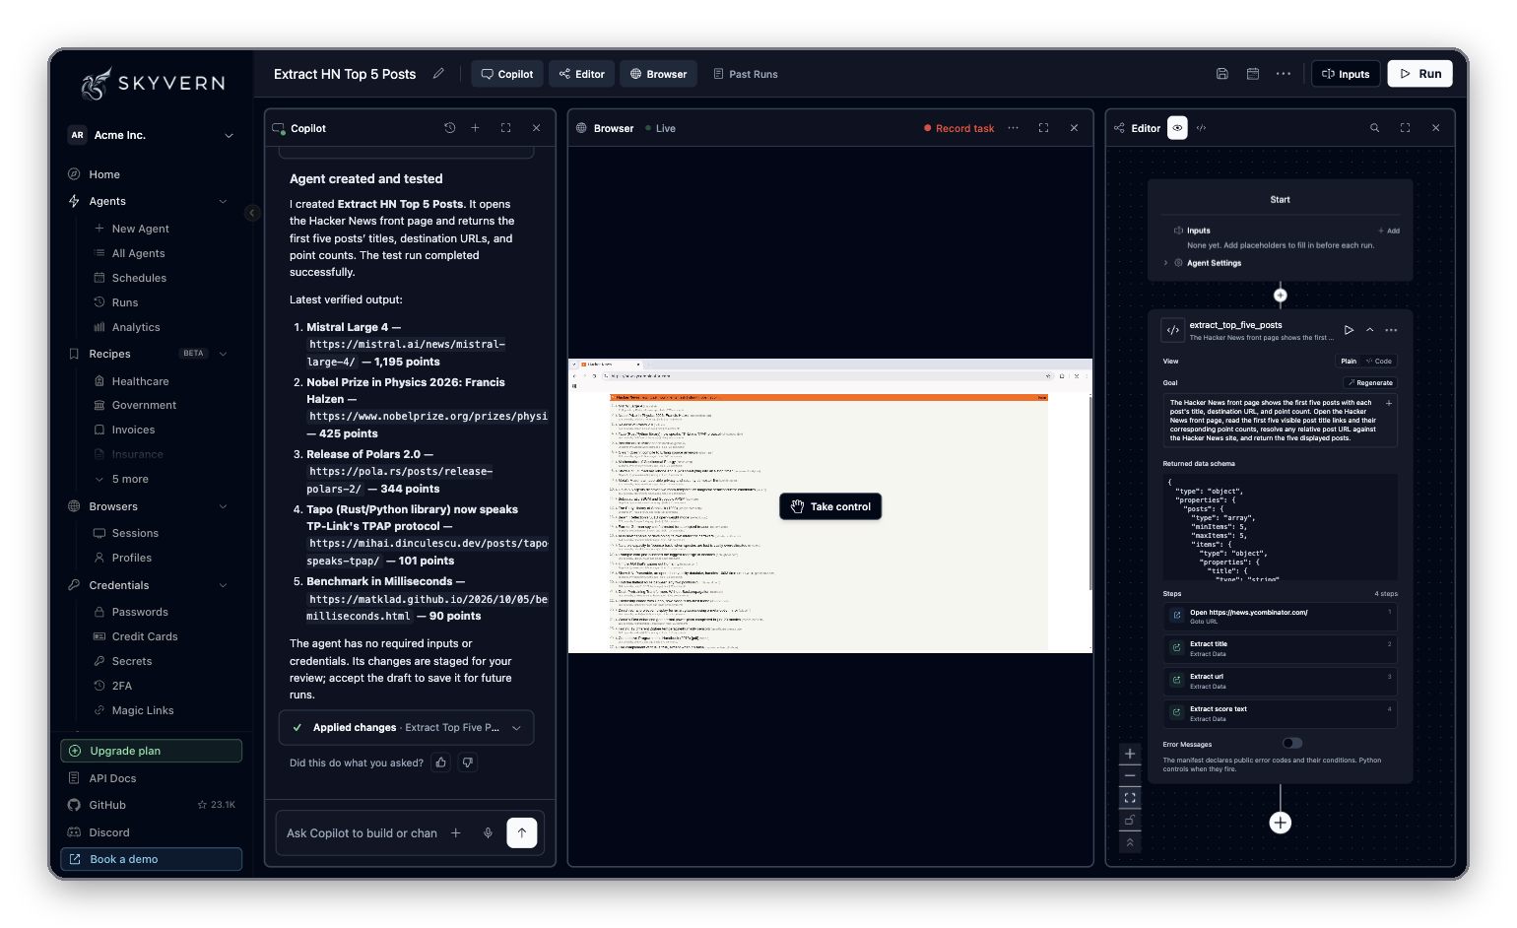This screenshot has height=928, width=1517.
Task: Open All Agents in sidebar
Action: [138, 253]
